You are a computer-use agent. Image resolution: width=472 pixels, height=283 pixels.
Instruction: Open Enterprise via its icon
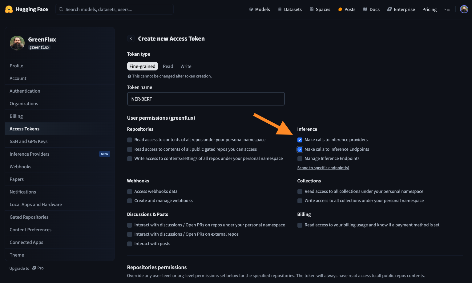pyautogui.click(x=389, y=10)
